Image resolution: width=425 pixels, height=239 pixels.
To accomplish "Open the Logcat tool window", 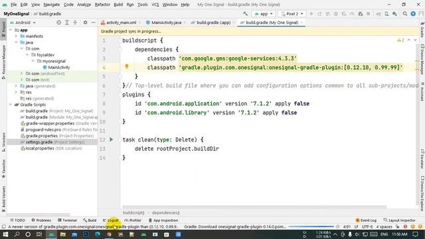I will 111,220.
